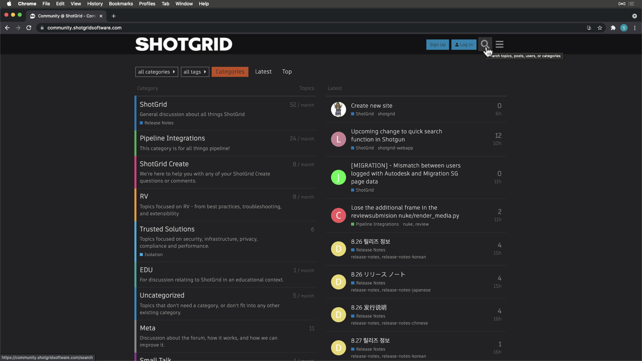Switch to the Top tab
The image size is (642, 361).
click(x=287, y=72)
